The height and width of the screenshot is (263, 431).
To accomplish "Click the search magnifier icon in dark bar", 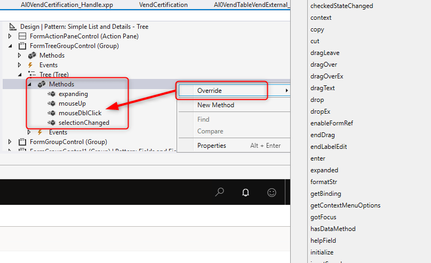I will coord(219,193).
